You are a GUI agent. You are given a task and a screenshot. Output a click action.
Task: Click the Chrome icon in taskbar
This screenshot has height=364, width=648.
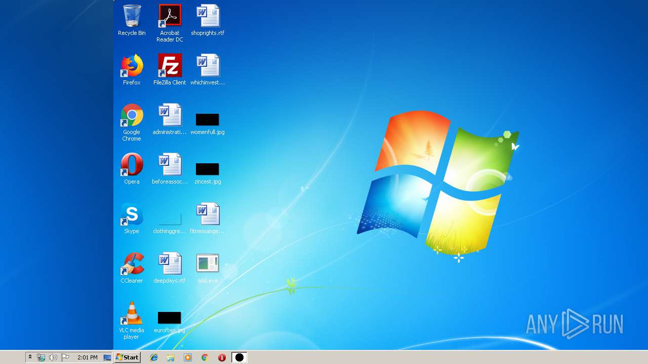pos(205,357)
